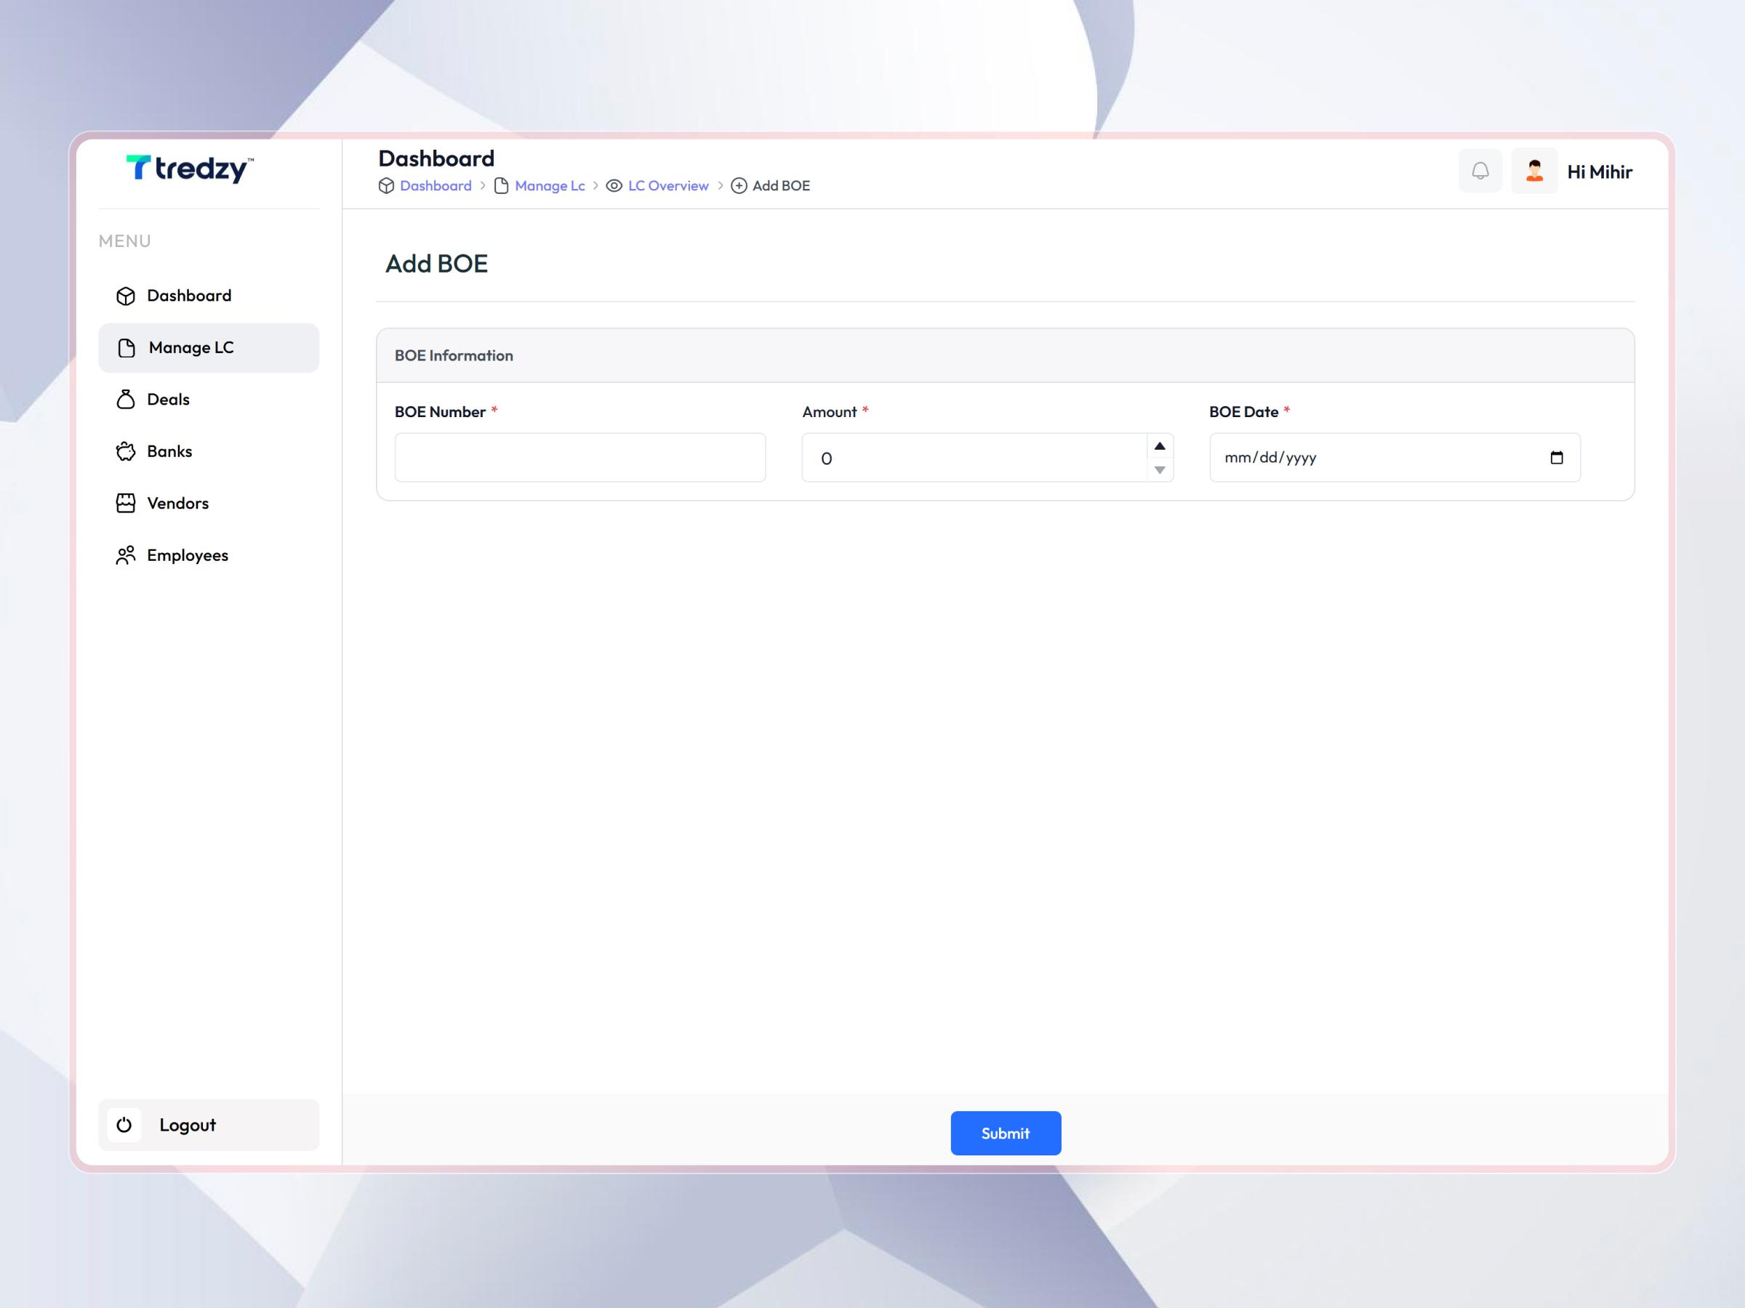Image resolution: width=1745 pixels, height=1308 pixels.
Task: Click the power icon next to Logout
Action: [x=124, y=1125]
